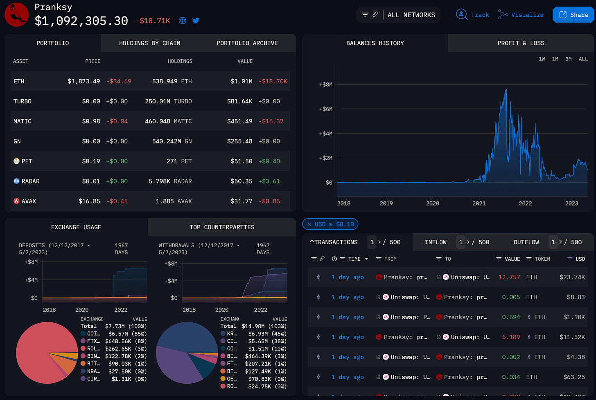Set chart range to 1M
The image size is (596, 400).
click(555, 59)
